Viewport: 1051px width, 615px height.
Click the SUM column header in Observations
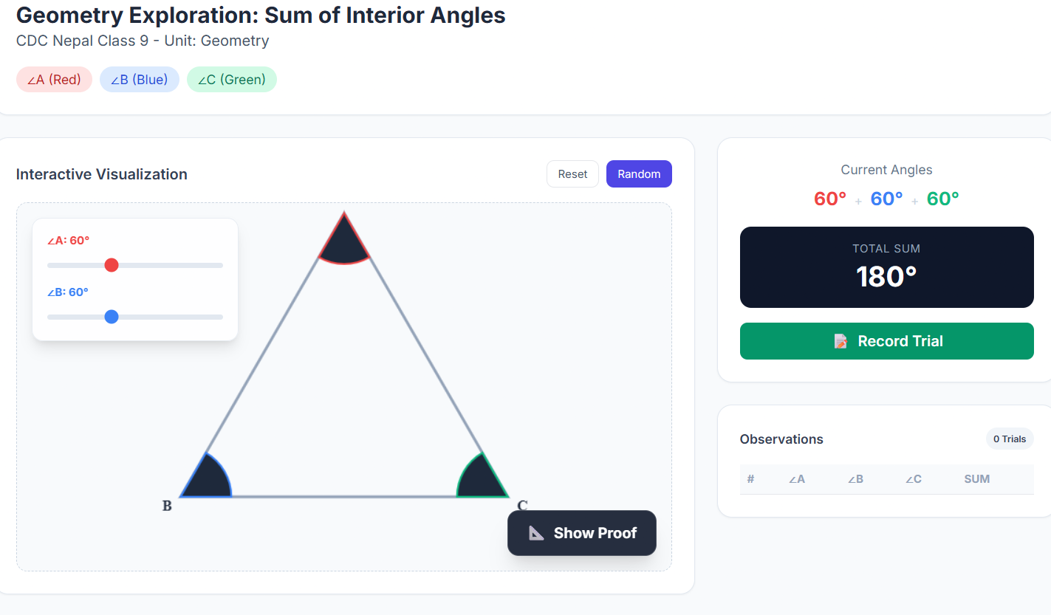(976, 479)
